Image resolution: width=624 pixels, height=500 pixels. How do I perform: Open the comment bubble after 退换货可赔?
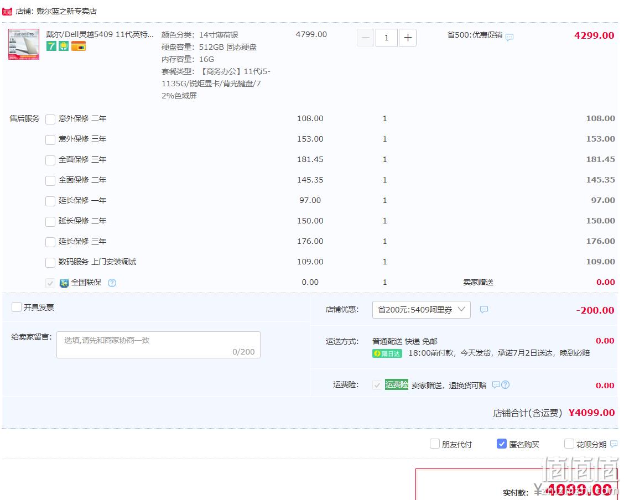click(496, 384)
